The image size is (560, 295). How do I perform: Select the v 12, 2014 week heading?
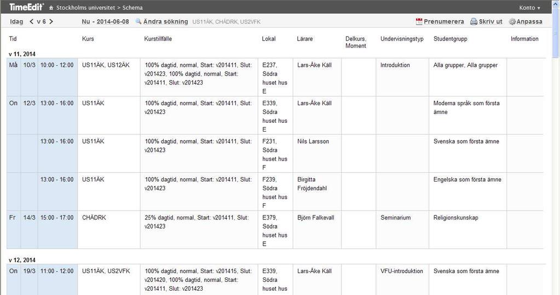[22, 260]
